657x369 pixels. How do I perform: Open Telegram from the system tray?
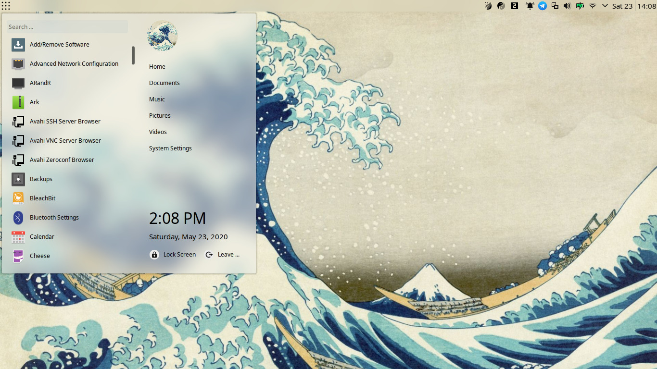543,6
